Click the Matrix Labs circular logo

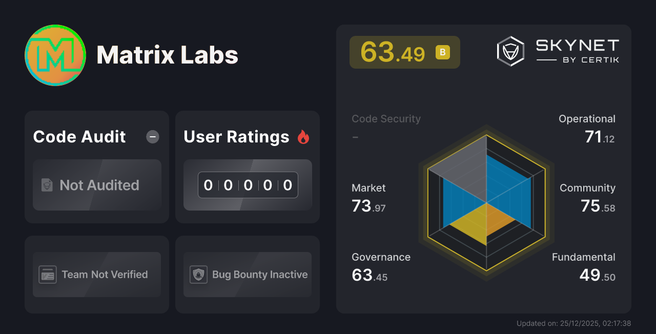[55, 55]
